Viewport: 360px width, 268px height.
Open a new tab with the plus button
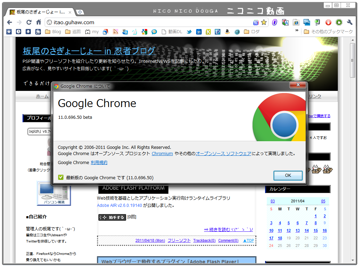point(80,12)
